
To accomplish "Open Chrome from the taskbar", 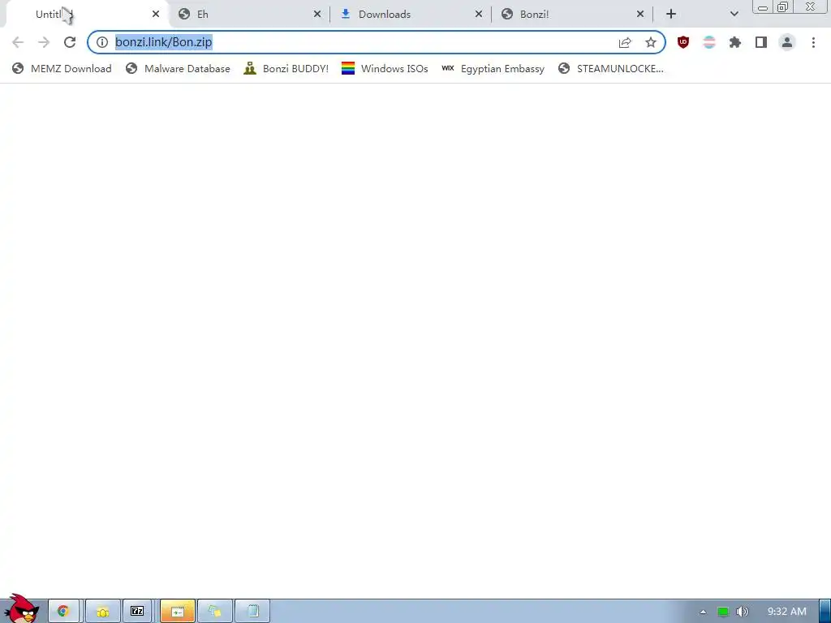I will point(63,612).
